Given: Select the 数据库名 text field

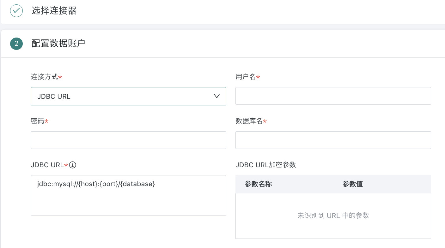Looking at the screenshot, I should (x=333, y=140).
